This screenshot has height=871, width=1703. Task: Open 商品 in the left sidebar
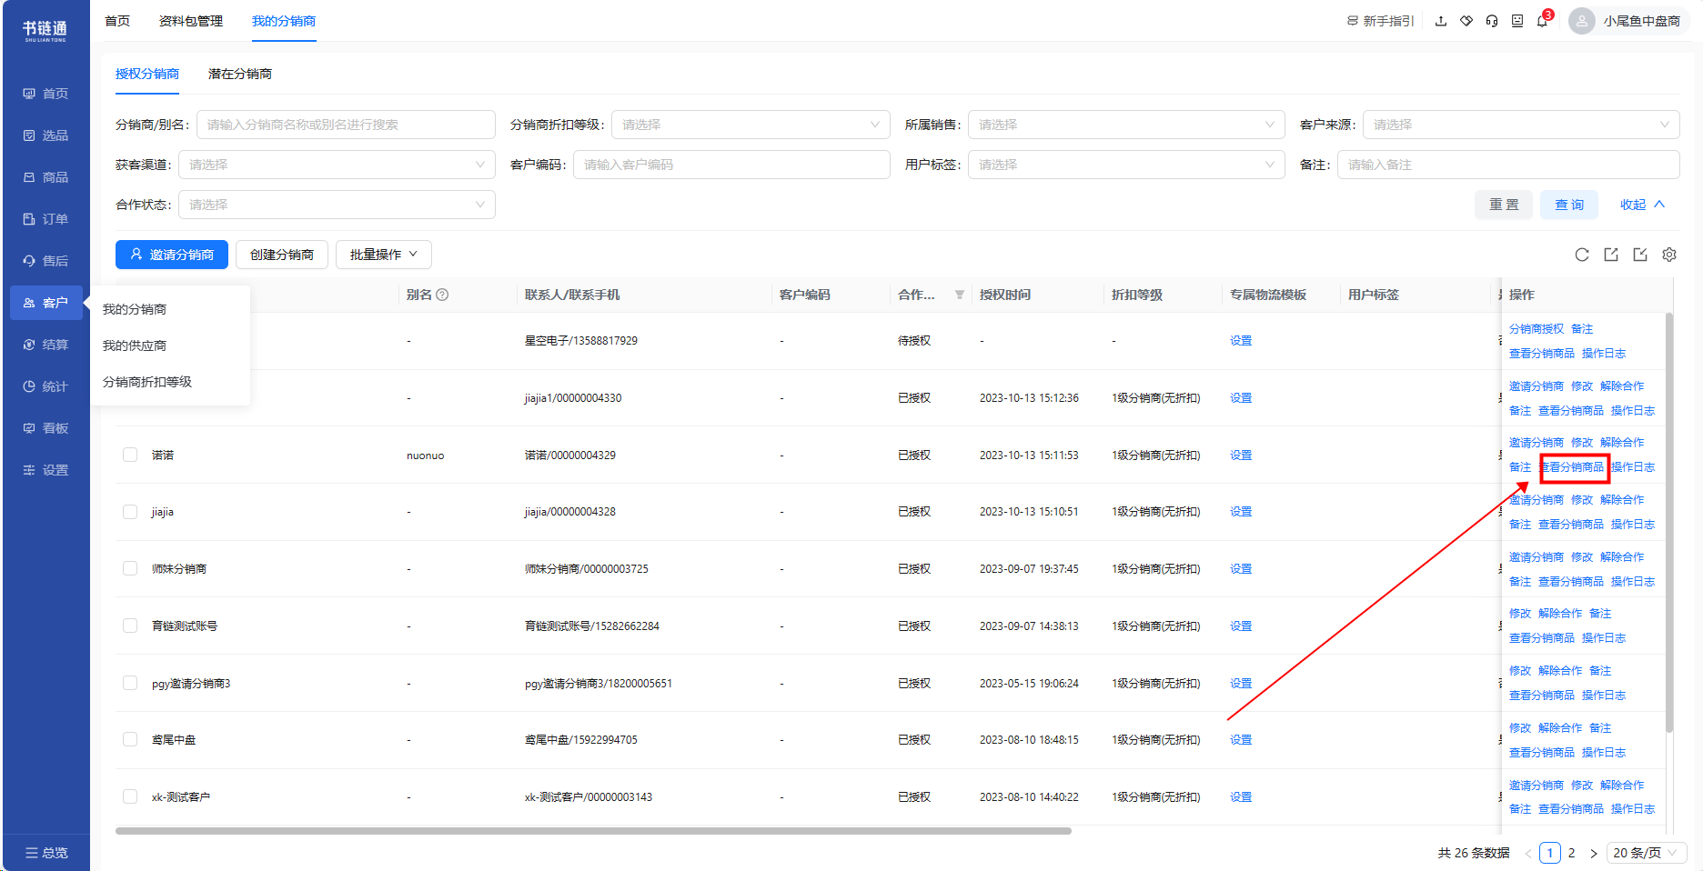pos(45,177)
